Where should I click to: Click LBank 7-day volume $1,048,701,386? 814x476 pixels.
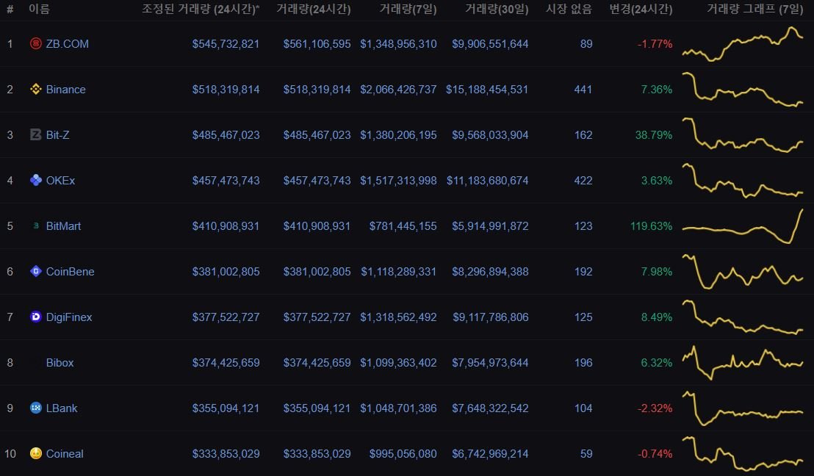(398, 408)
